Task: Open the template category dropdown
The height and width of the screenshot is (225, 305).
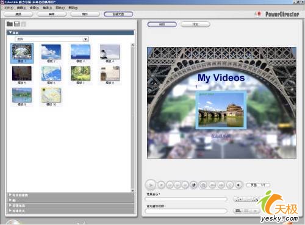Action: (85, 39)
